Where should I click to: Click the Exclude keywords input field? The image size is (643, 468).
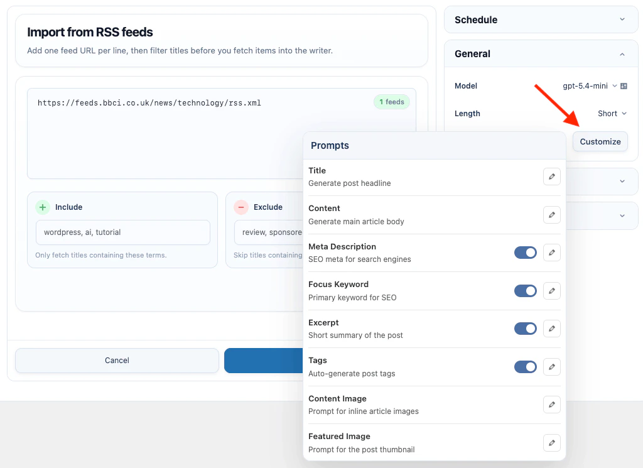(269, 232)
